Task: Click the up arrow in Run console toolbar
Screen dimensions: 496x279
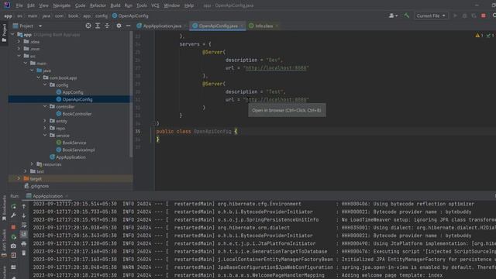Action: coord(24,207)
